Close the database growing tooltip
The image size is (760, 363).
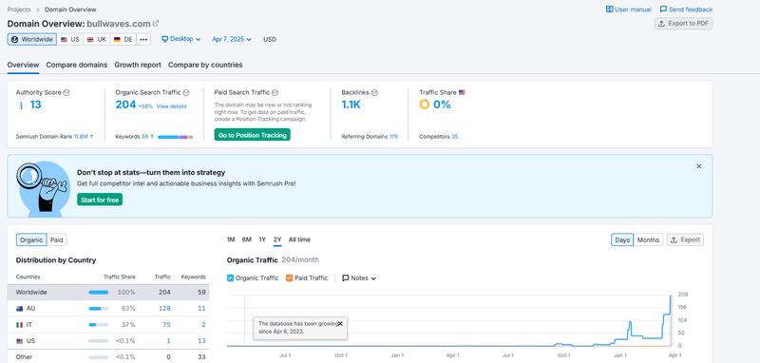click(x=340, y=323)
